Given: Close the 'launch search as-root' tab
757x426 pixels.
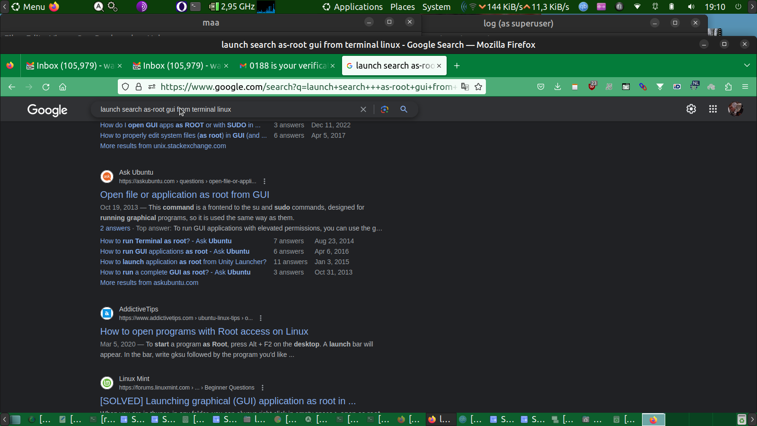Looking at the screenshot, I should (439, 66).
